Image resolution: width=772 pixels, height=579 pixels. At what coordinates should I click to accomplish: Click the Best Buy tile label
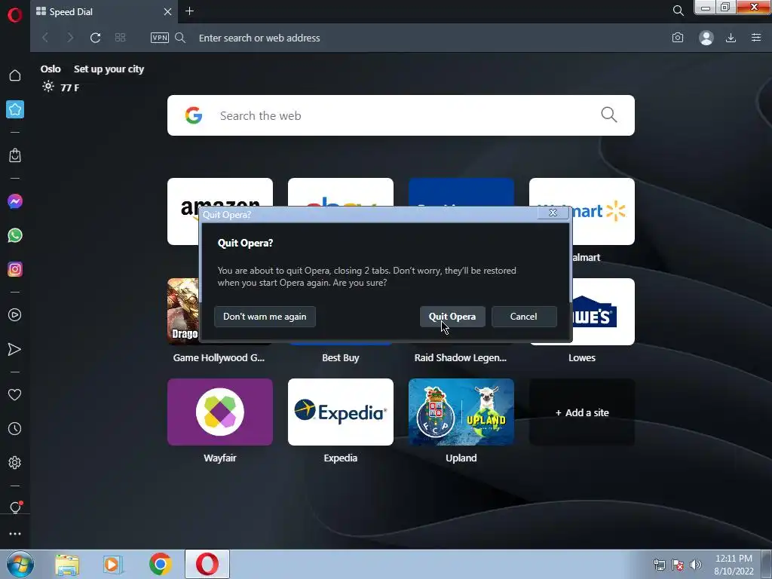341,358
